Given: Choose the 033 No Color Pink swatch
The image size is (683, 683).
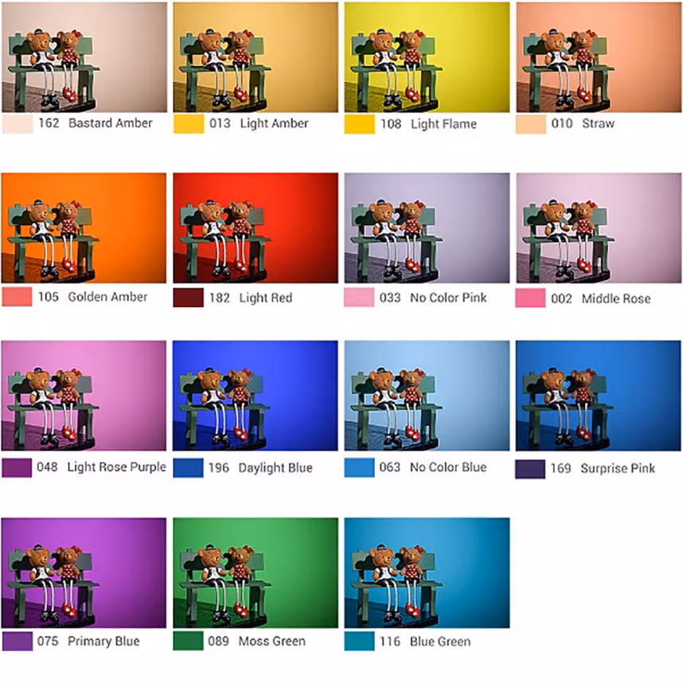Looking at the screenshot, I should [x=359, y=298].
